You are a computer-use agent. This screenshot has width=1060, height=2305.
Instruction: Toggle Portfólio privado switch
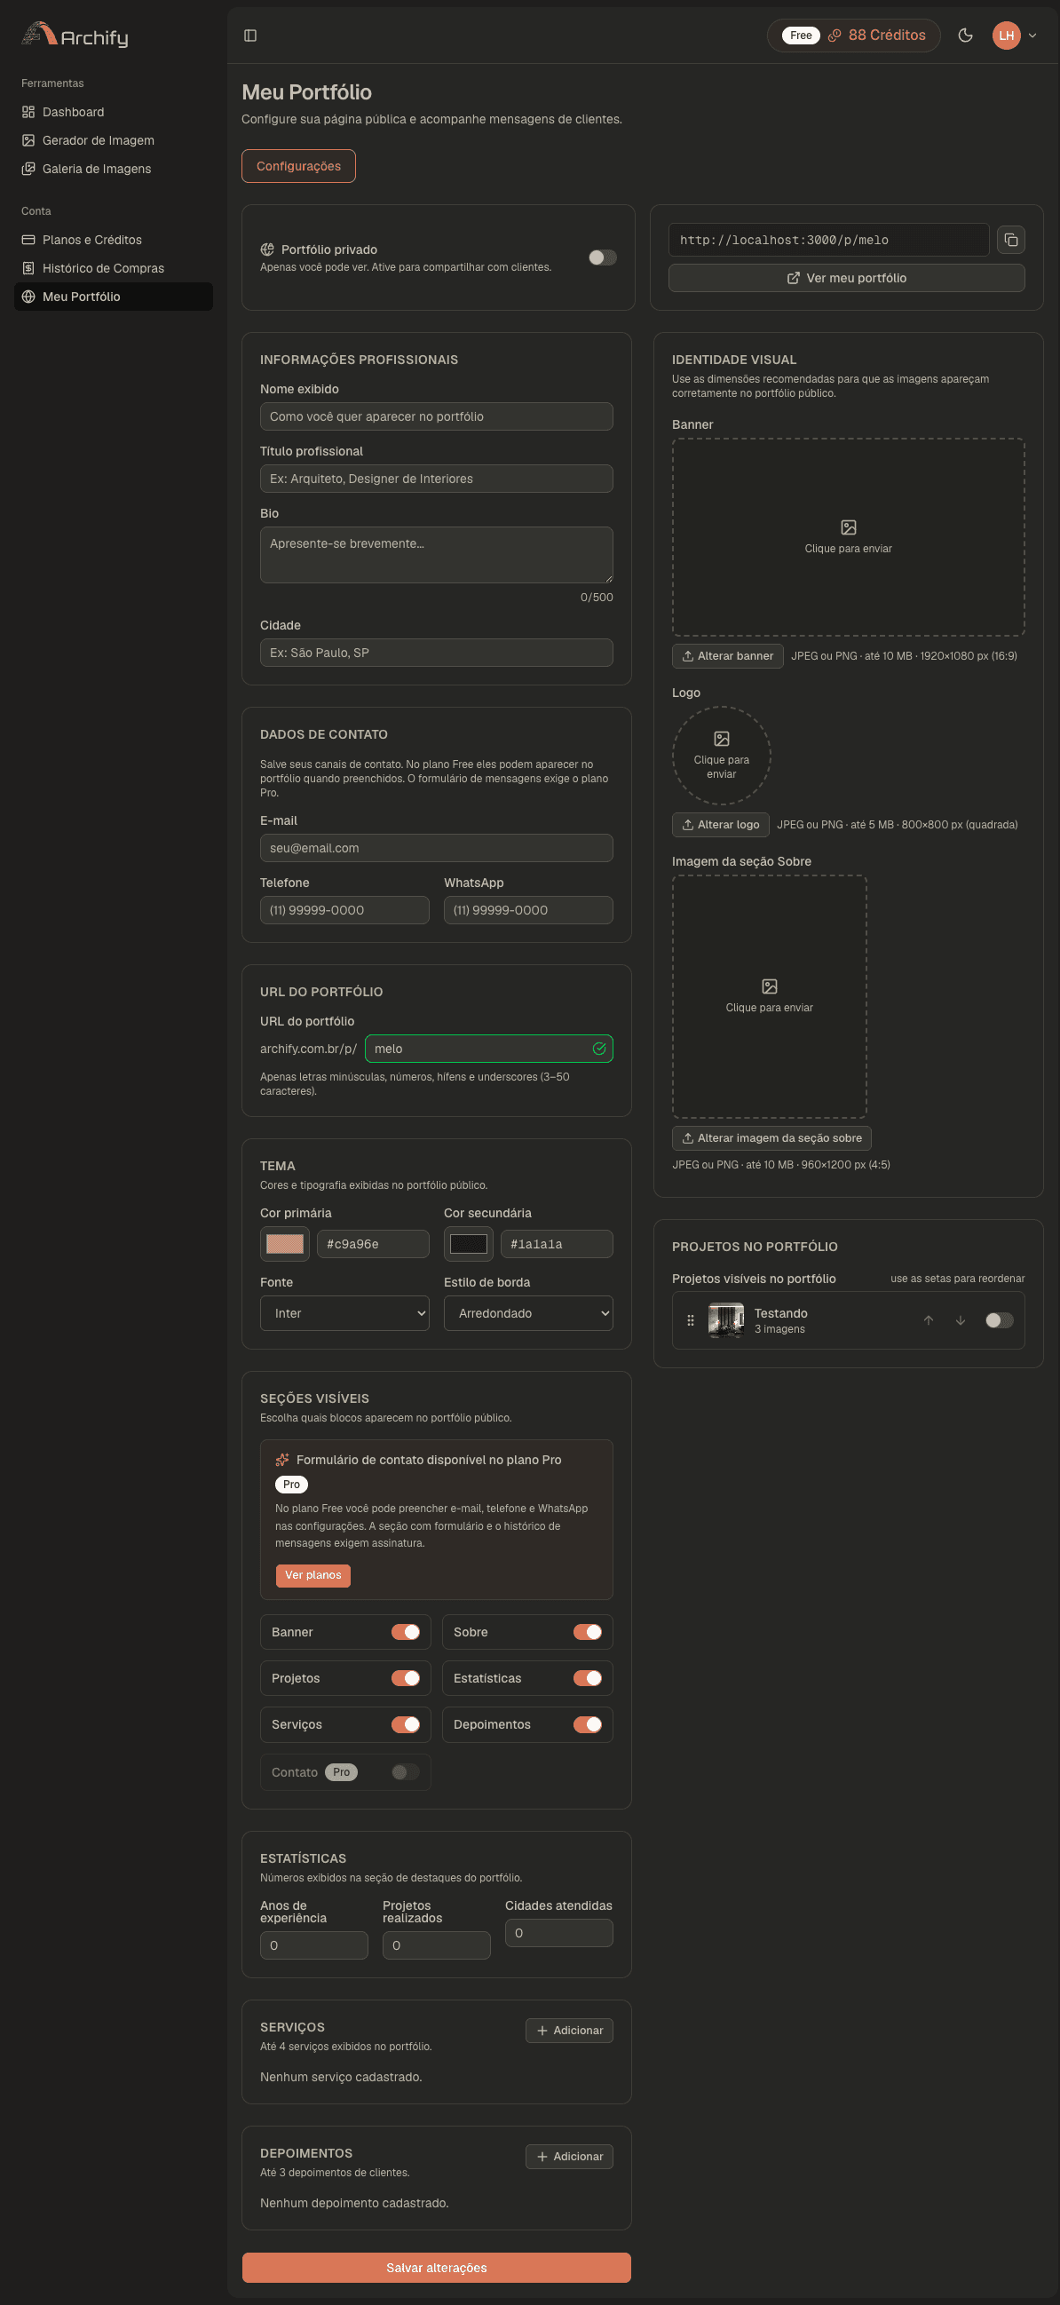pos(602,257)
